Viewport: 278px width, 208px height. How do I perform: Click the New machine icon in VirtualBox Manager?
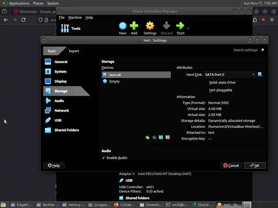pos(122,26)
